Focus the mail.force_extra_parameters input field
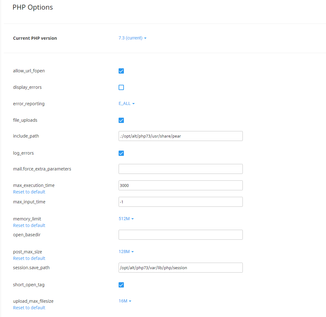The image size is (326, 317). point(181,169)
